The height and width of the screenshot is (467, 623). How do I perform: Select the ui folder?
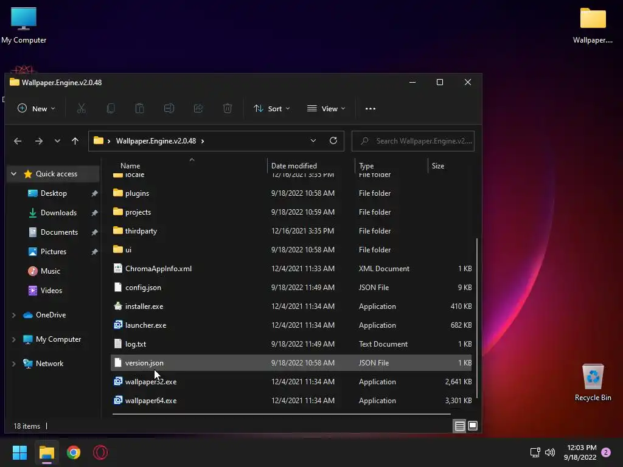291,250
